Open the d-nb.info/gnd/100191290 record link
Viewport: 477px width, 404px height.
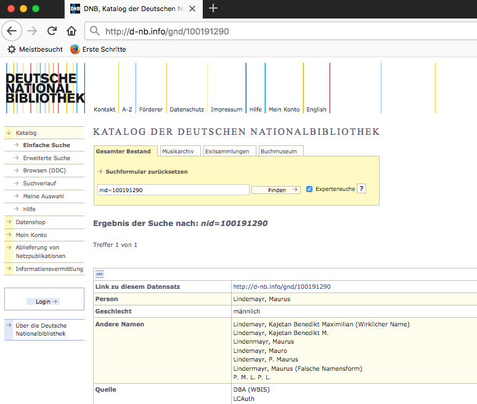pyautogui.click(x=282, y=286)
